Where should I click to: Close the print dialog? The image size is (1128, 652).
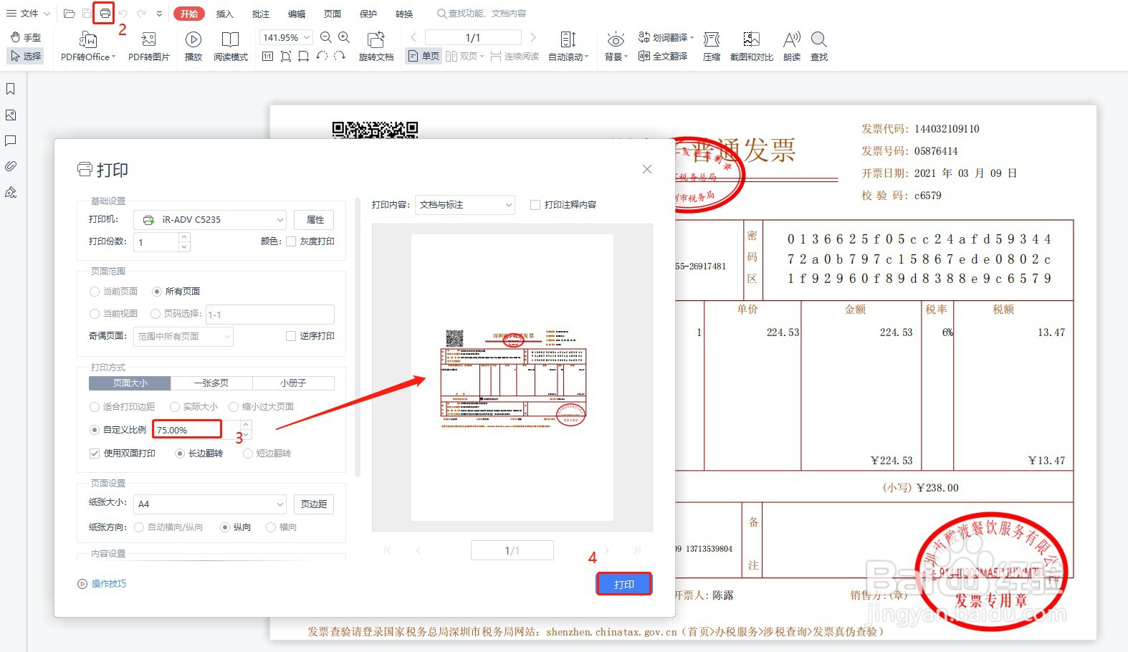tap(647, 169)
